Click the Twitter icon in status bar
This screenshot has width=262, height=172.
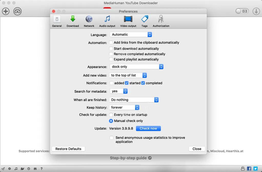tap(256, 169)
